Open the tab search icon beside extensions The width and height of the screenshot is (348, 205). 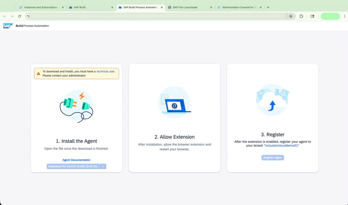pos(312,16)
